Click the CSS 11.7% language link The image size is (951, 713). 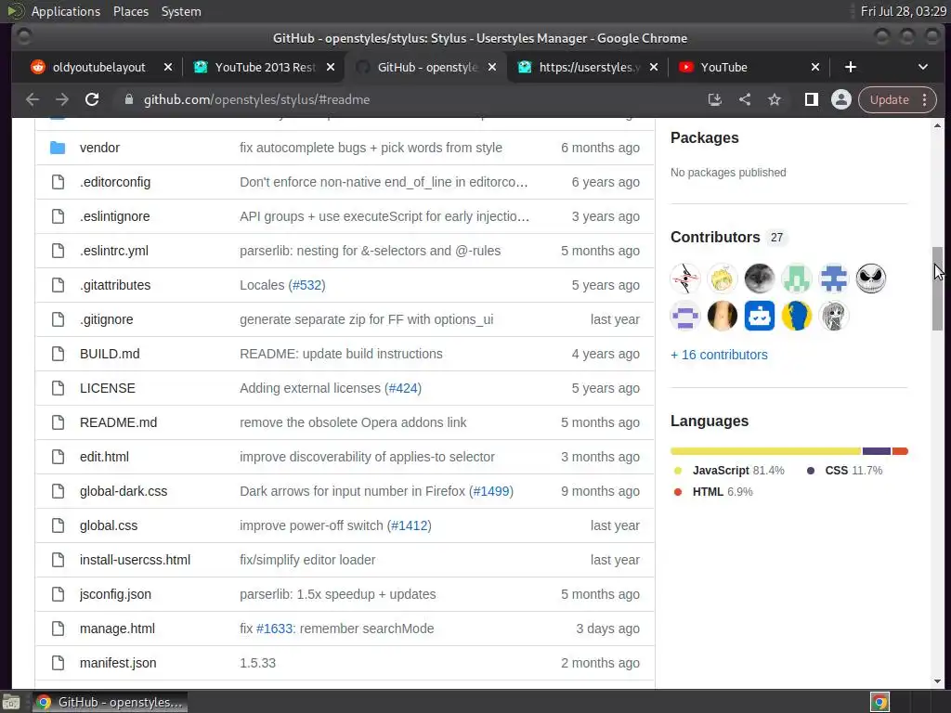844,471
